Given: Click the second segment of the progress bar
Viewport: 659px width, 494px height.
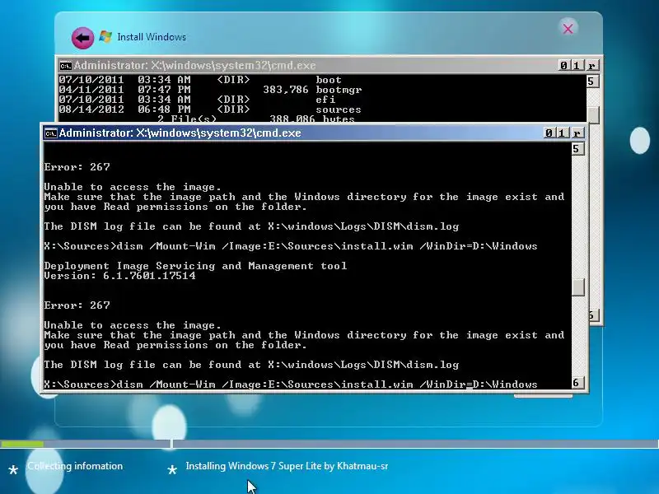Looking at the screenshot, I should tap(415, 444).
